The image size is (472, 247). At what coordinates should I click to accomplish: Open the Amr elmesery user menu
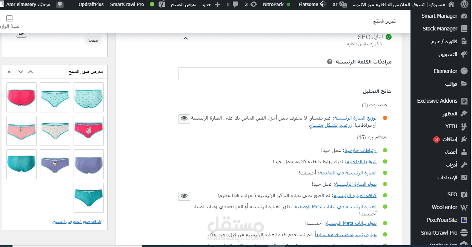tap(26, 5)
